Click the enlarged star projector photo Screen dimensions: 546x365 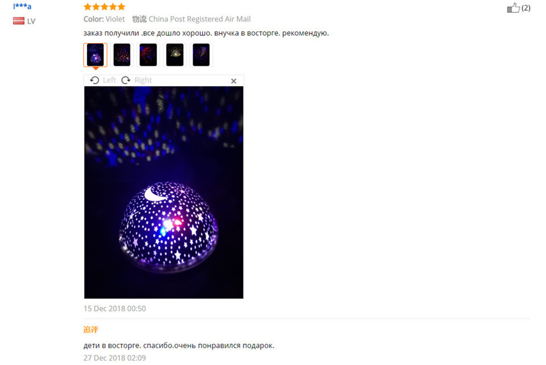coord(164,192)
